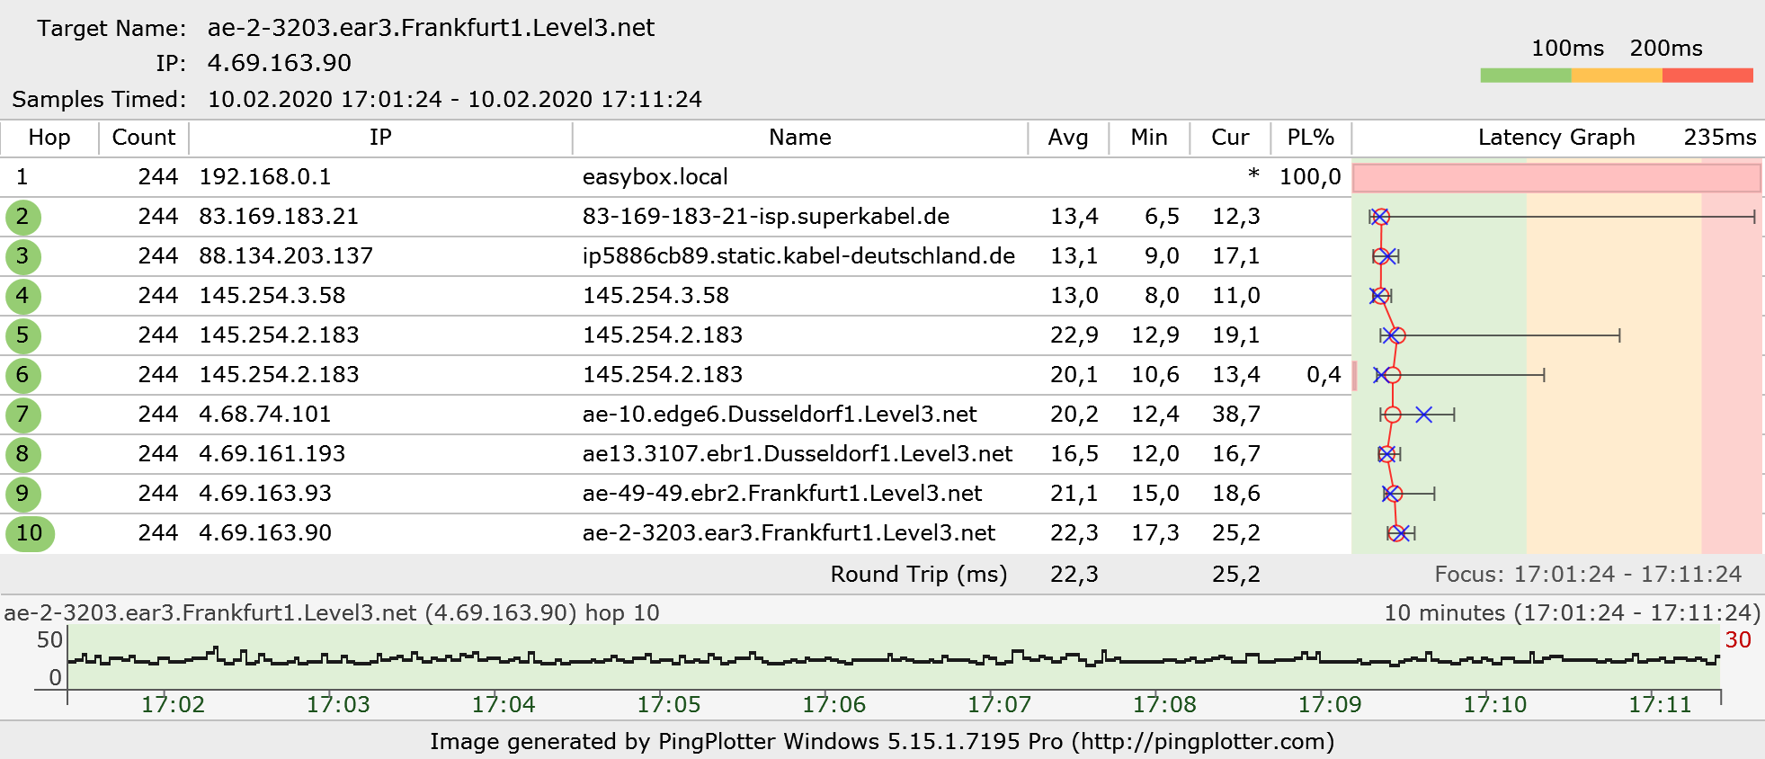The width and height of the screenshot is (1765, 759).
Task: Click IP address 88.134.203.137 in table
Action: (x=286, y=256)
